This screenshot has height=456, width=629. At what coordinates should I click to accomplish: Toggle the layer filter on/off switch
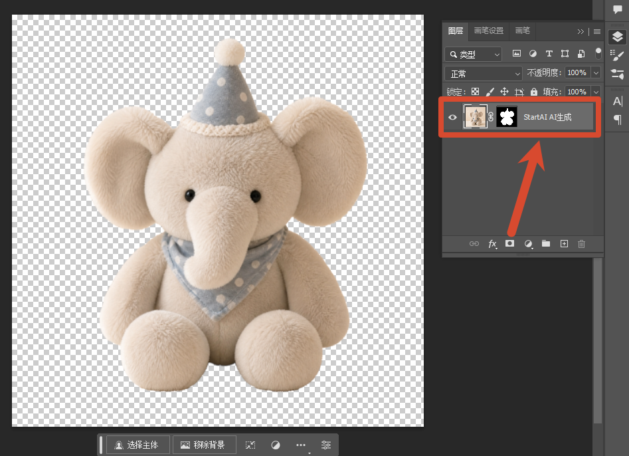point(598,53)
